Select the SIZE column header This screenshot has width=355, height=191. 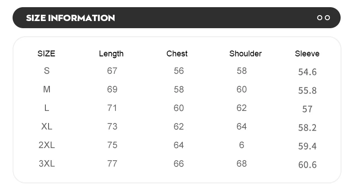46,54
